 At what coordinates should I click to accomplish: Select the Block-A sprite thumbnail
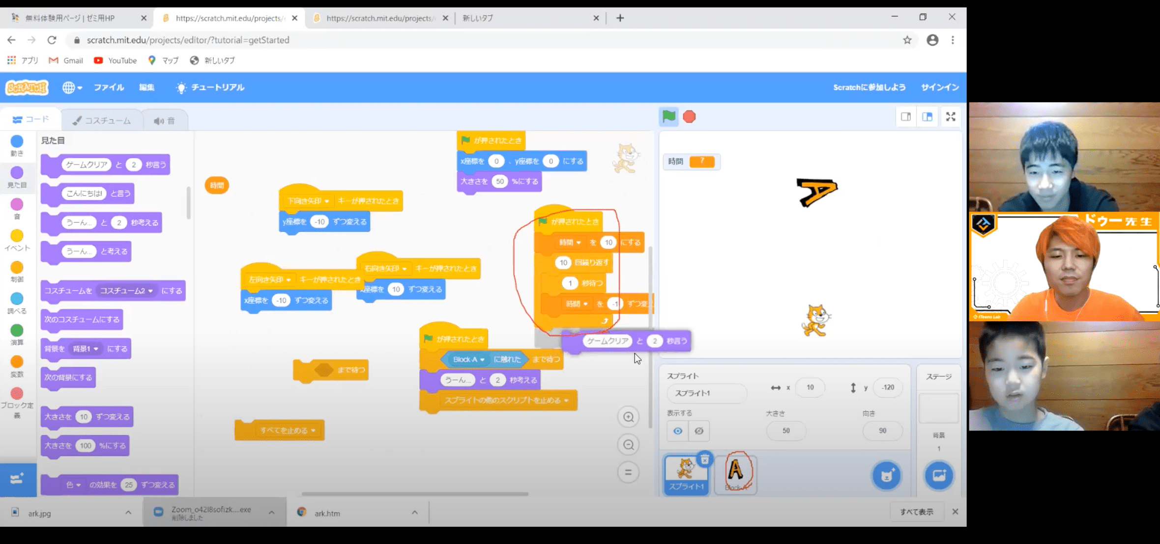coord(735,474)
